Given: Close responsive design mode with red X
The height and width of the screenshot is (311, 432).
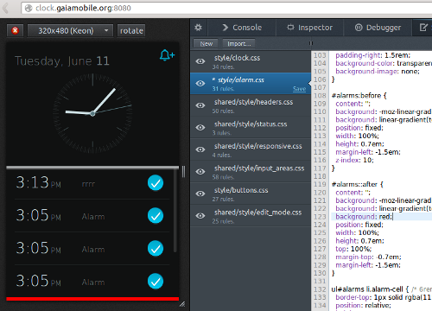Looking at the screenshot, I should pos(15,30).
